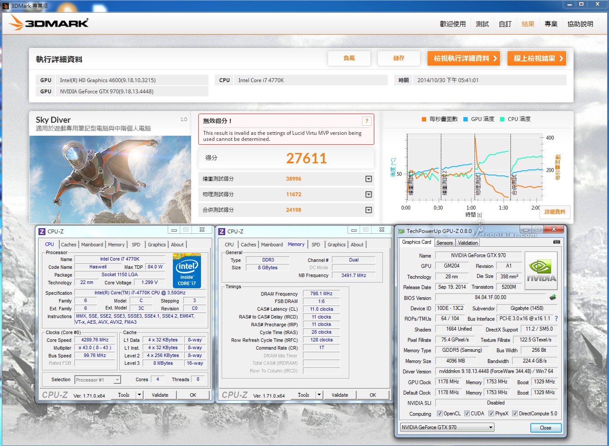Open the 自訂 custom menu in 3DMark
This screenshot has height=446, width=609.
(505, 24)
